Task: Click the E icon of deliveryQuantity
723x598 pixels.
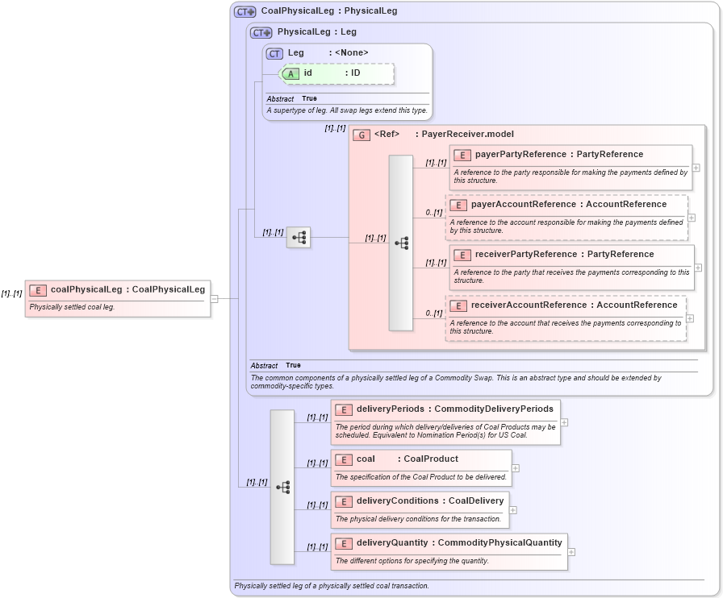Action: tap(344, 544)
